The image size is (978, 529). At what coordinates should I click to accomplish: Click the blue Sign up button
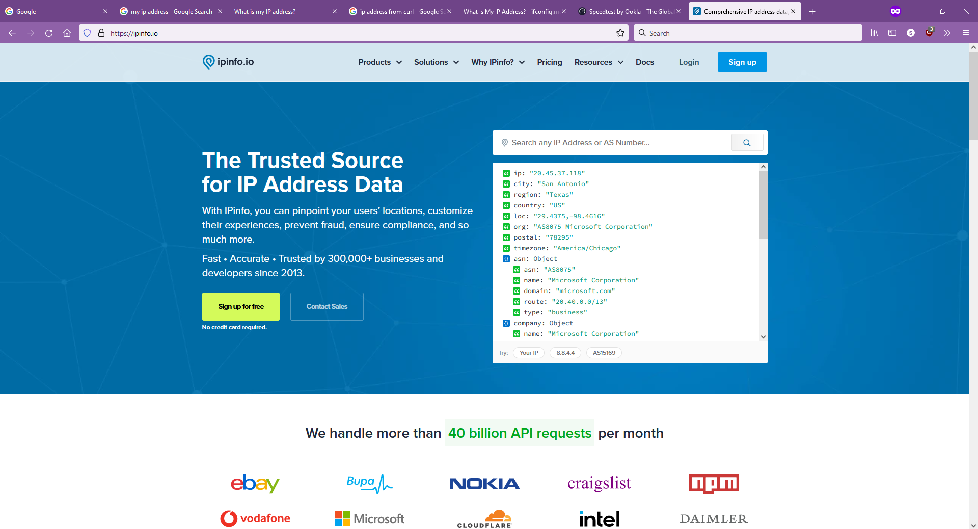742,62
